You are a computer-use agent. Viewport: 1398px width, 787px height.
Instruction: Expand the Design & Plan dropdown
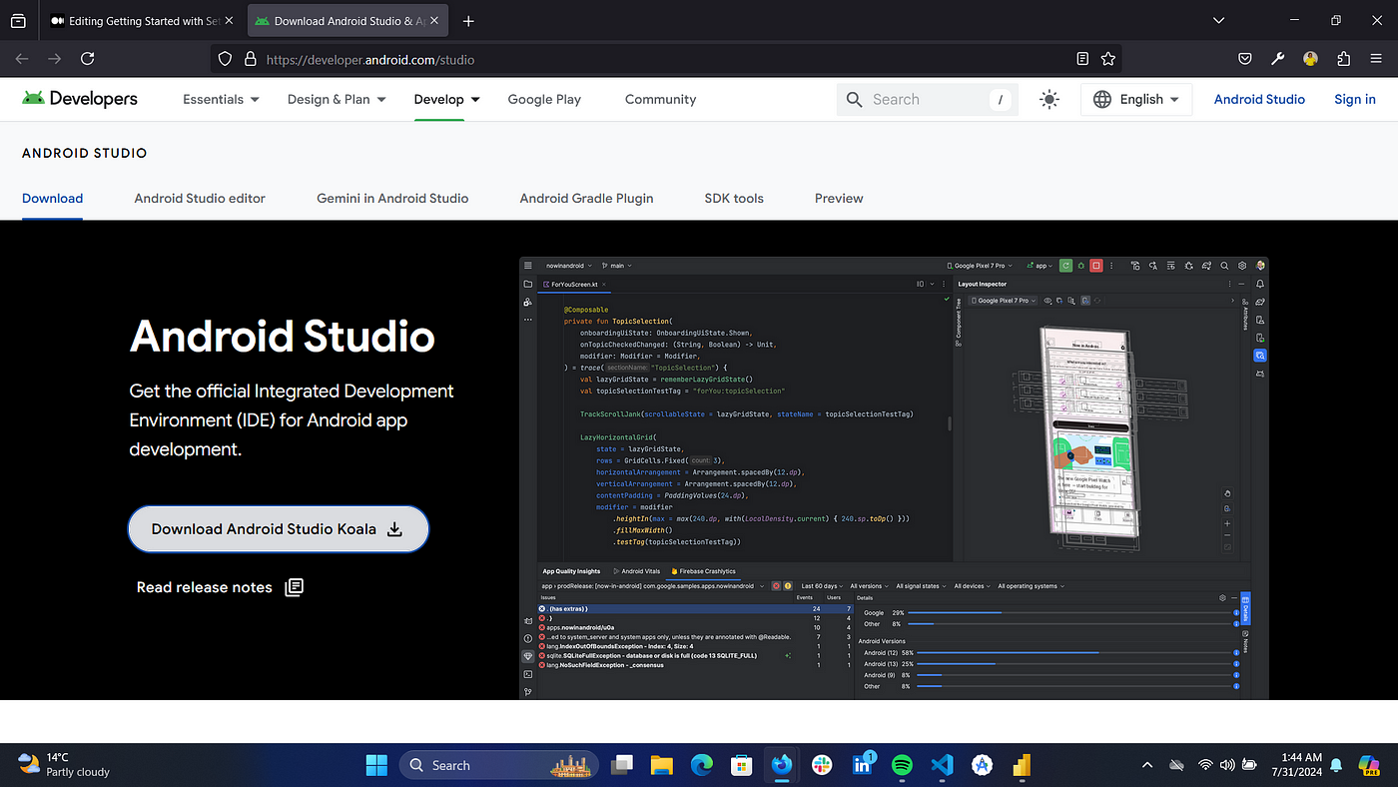(337, 99)
